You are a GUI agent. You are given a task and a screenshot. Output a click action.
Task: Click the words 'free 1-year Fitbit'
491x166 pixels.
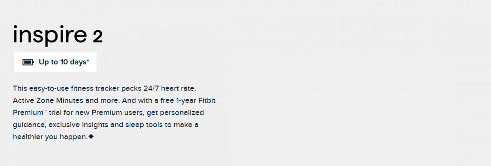pyautogui.click(x=188, y=100)
